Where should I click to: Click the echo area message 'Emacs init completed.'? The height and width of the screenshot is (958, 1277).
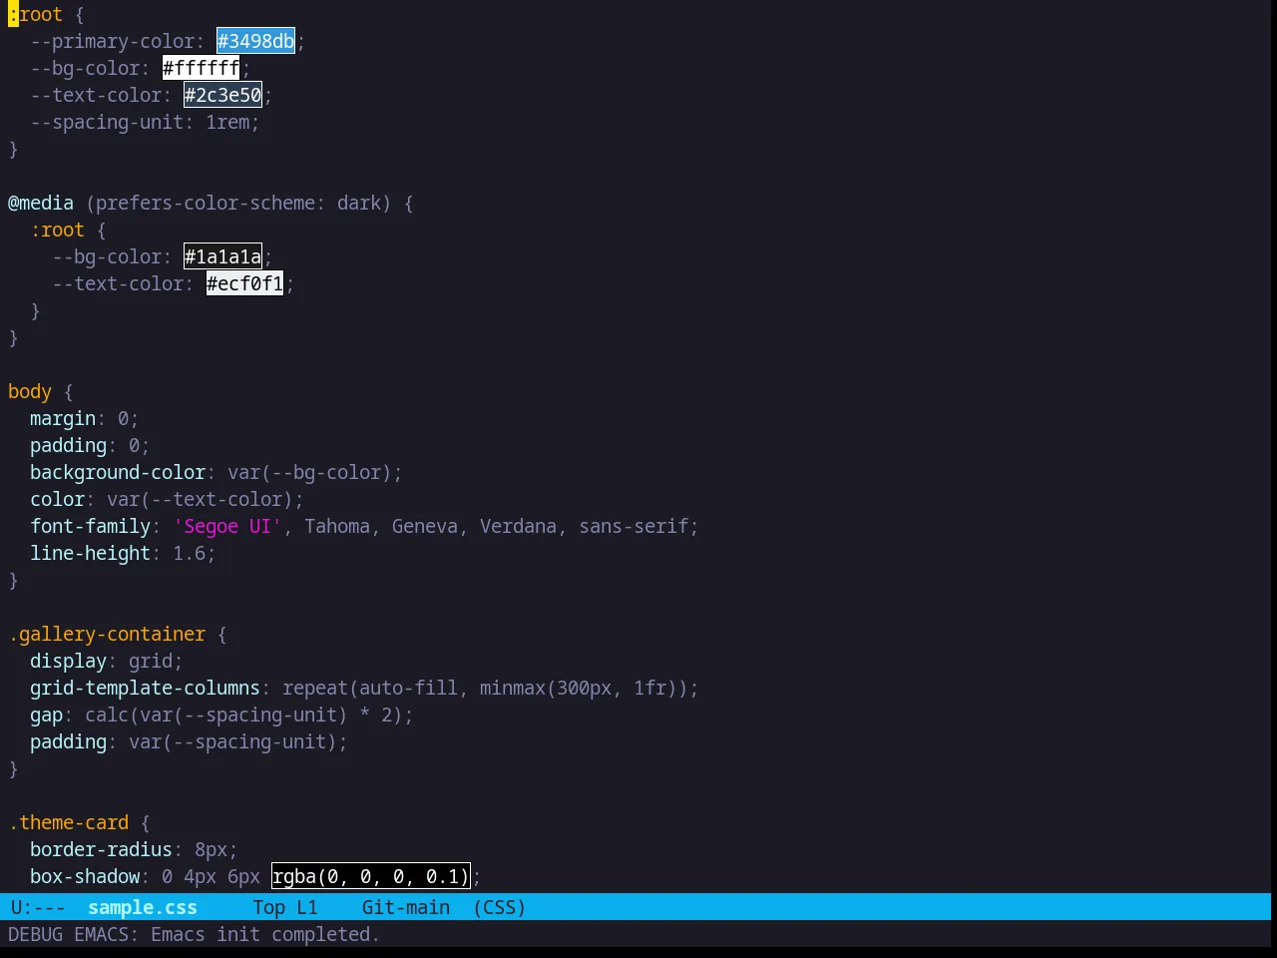[x=265, y=934]
